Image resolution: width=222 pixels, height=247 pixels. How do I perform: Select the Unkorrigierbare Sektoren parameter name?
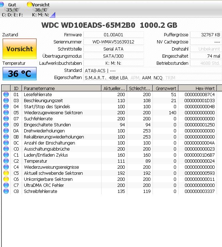(48, 179)
